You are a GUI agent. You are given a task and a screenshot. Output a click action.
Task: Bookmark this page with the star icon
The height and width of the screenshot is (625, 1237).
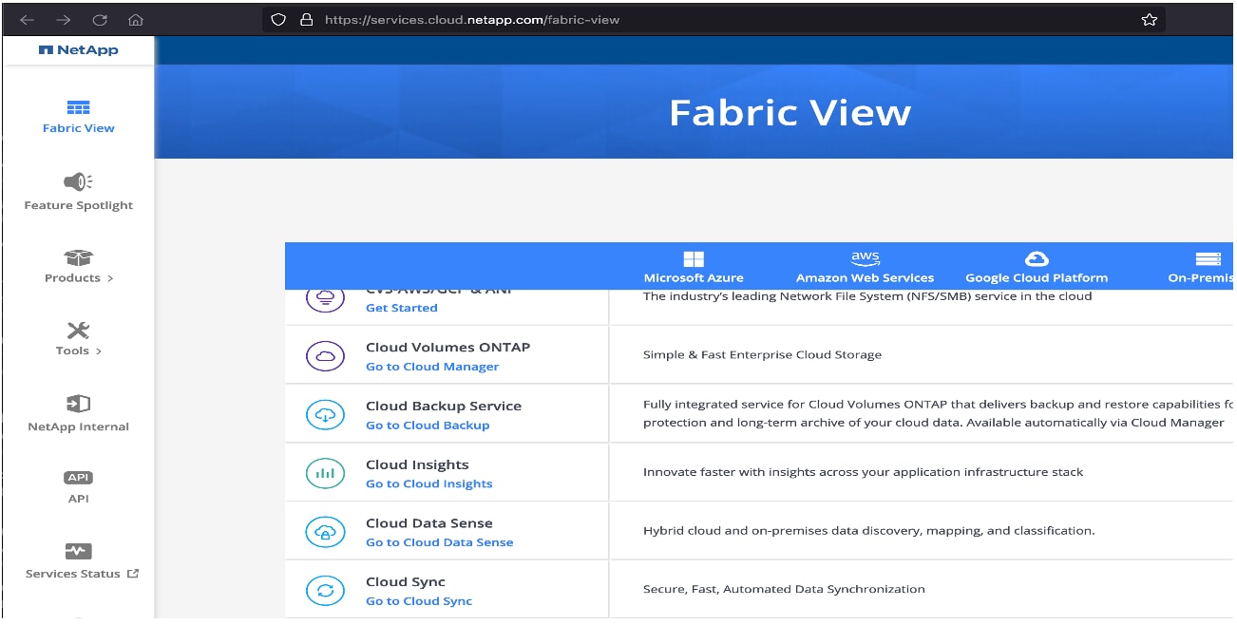[1149, 20]
